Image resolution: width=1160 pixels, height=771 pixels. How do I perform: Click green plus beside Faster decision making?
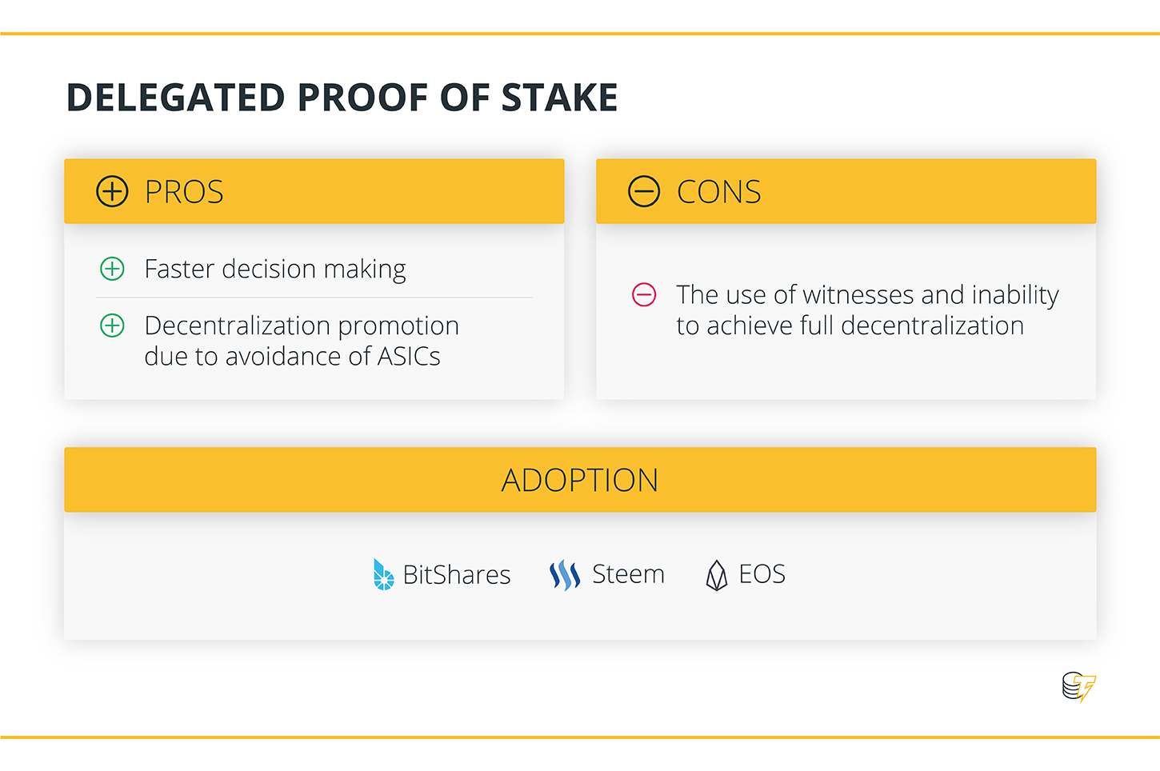112,269
